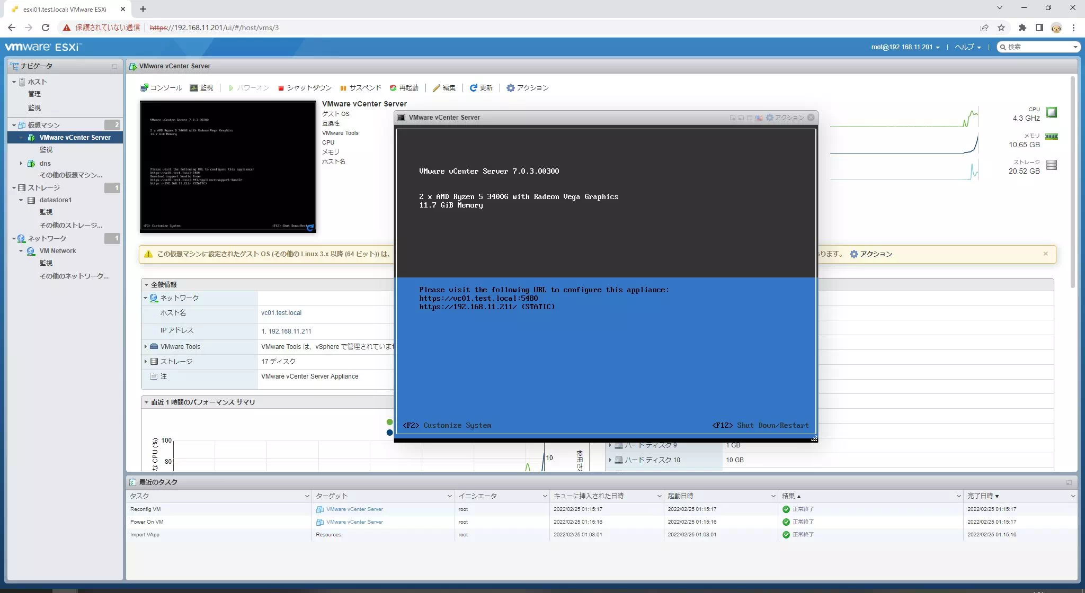Open その他のストレージ... in navigator
The height and width of the screenshot is (593, 1085).
pyautogui.click(x=71, y=225)
